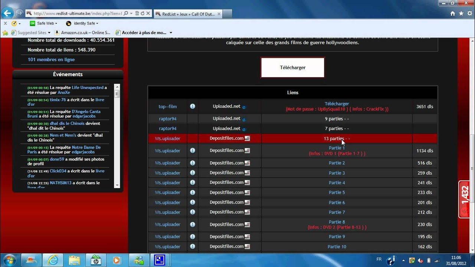The width and height of the screenshot is (475, 267).
Task: Toggle compatibility view icon in address bar
Action: 137,13
